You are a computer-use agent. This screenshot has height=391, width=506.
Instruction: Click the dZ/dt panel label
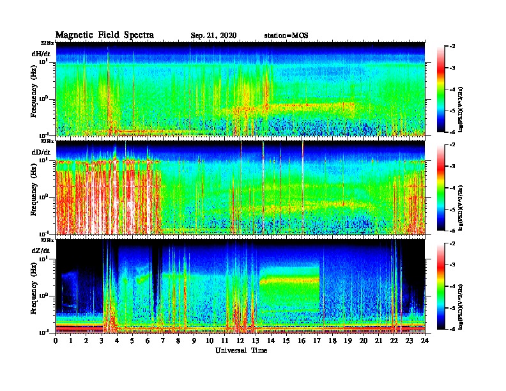[x=41, y=250]
